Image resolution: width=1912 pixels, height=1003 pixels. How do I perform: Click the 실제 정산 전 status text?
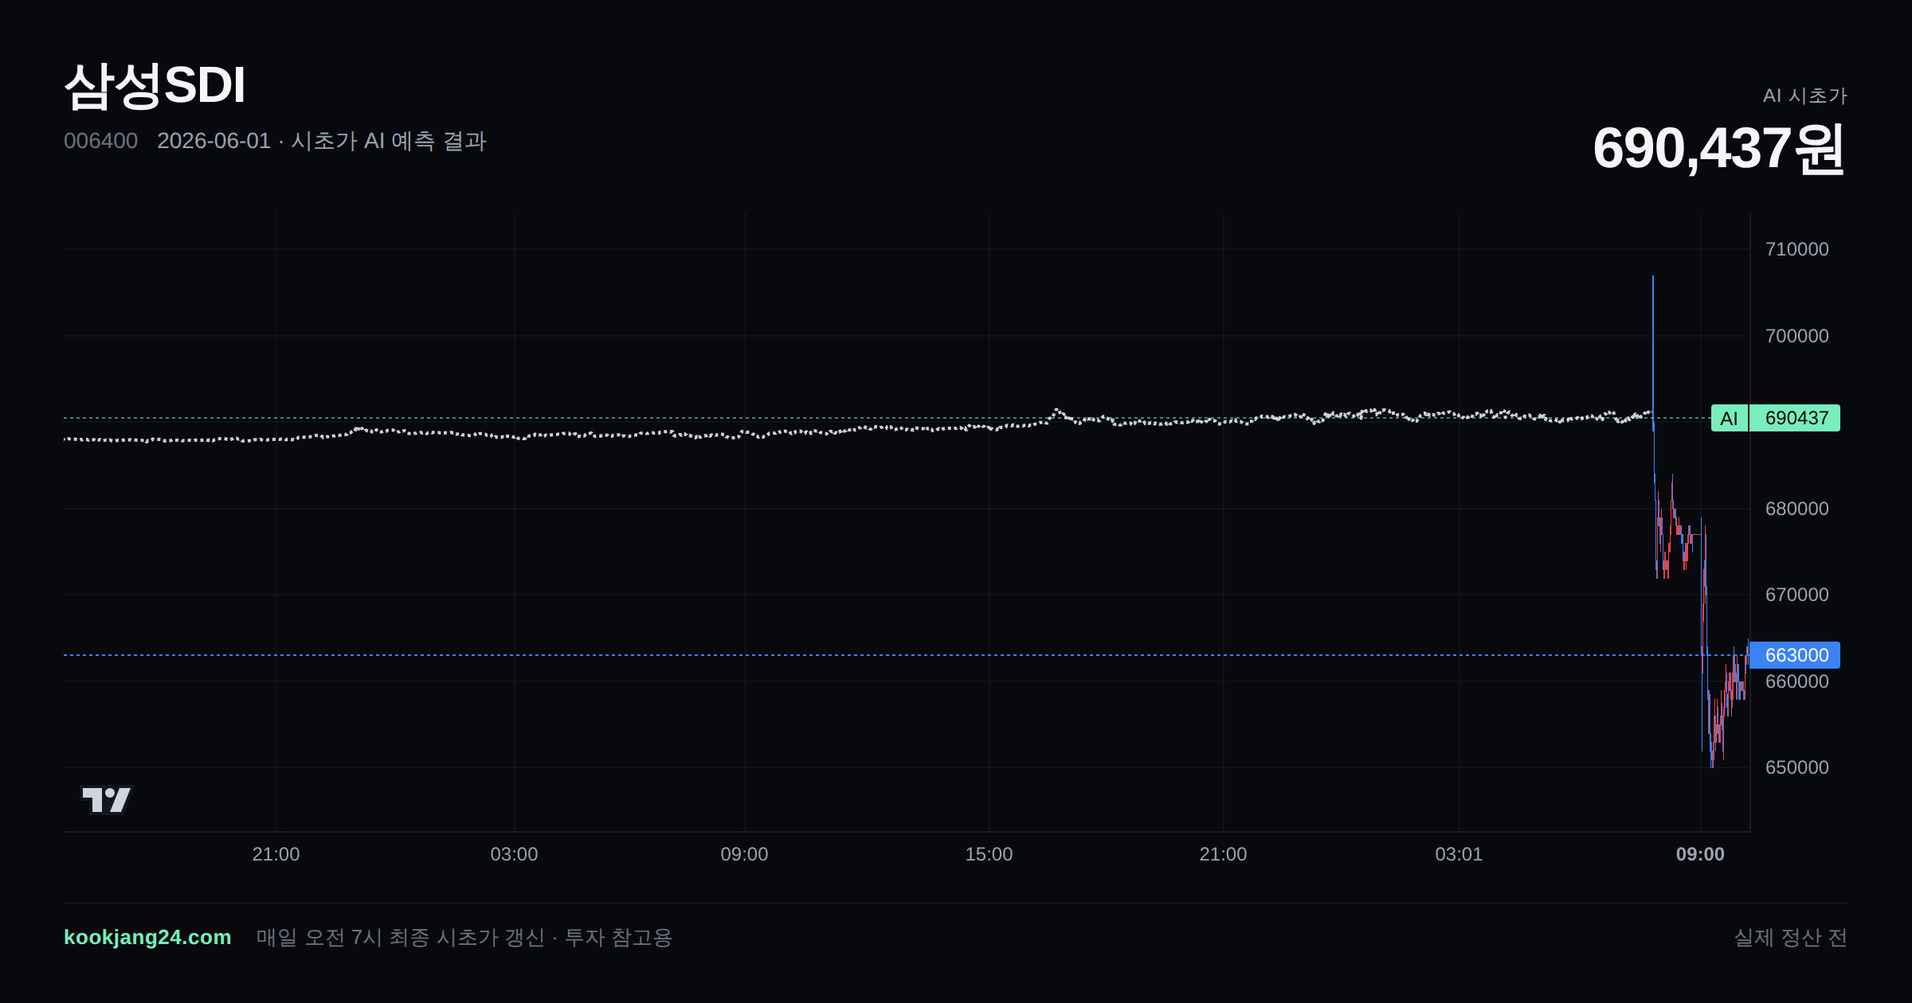(x=1791, y=937)
